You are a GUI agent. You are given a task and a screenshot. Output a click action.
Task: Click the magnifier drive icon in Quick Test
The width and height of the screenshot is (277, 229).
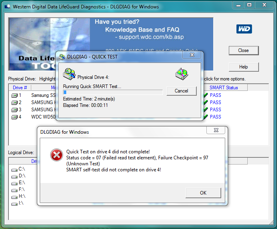click(x=69, y=74)
